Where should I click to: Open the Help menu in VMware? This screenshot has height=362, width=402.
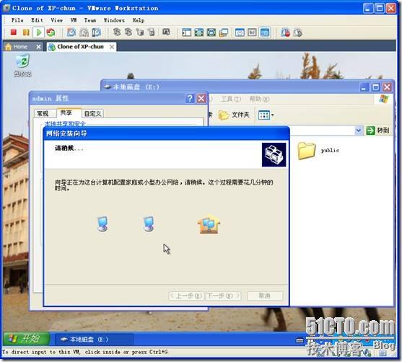pos(139,20)
